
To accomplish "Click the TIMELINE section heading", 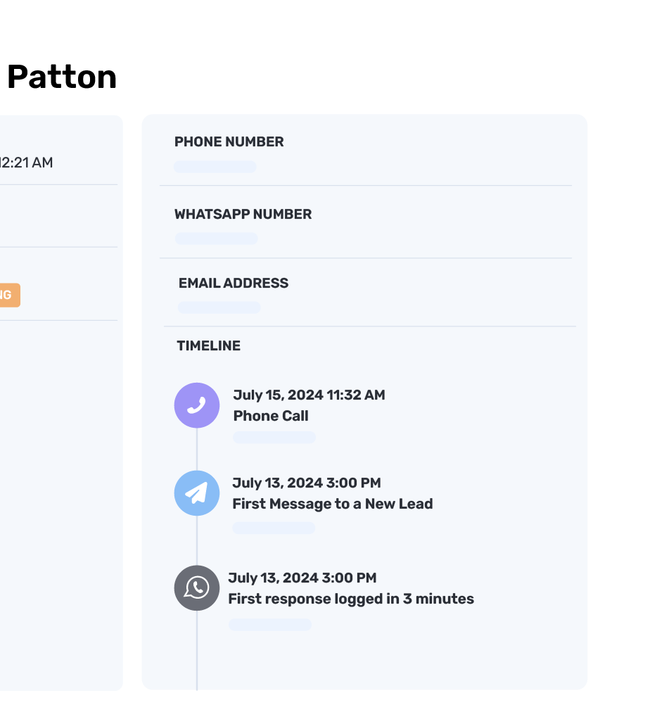I will tap(208, 346).
